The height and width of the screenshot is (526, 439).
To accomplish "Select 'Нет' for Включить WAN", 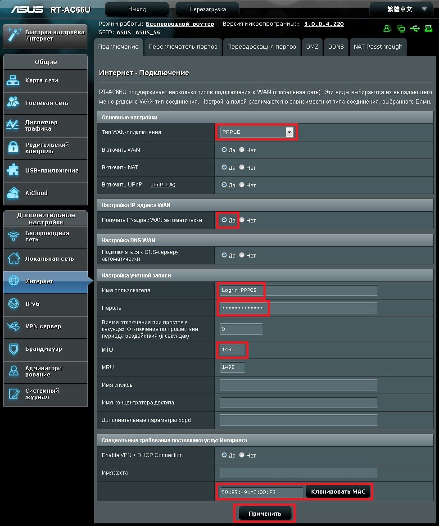I will pyautogui.click(x=242, y=150).
